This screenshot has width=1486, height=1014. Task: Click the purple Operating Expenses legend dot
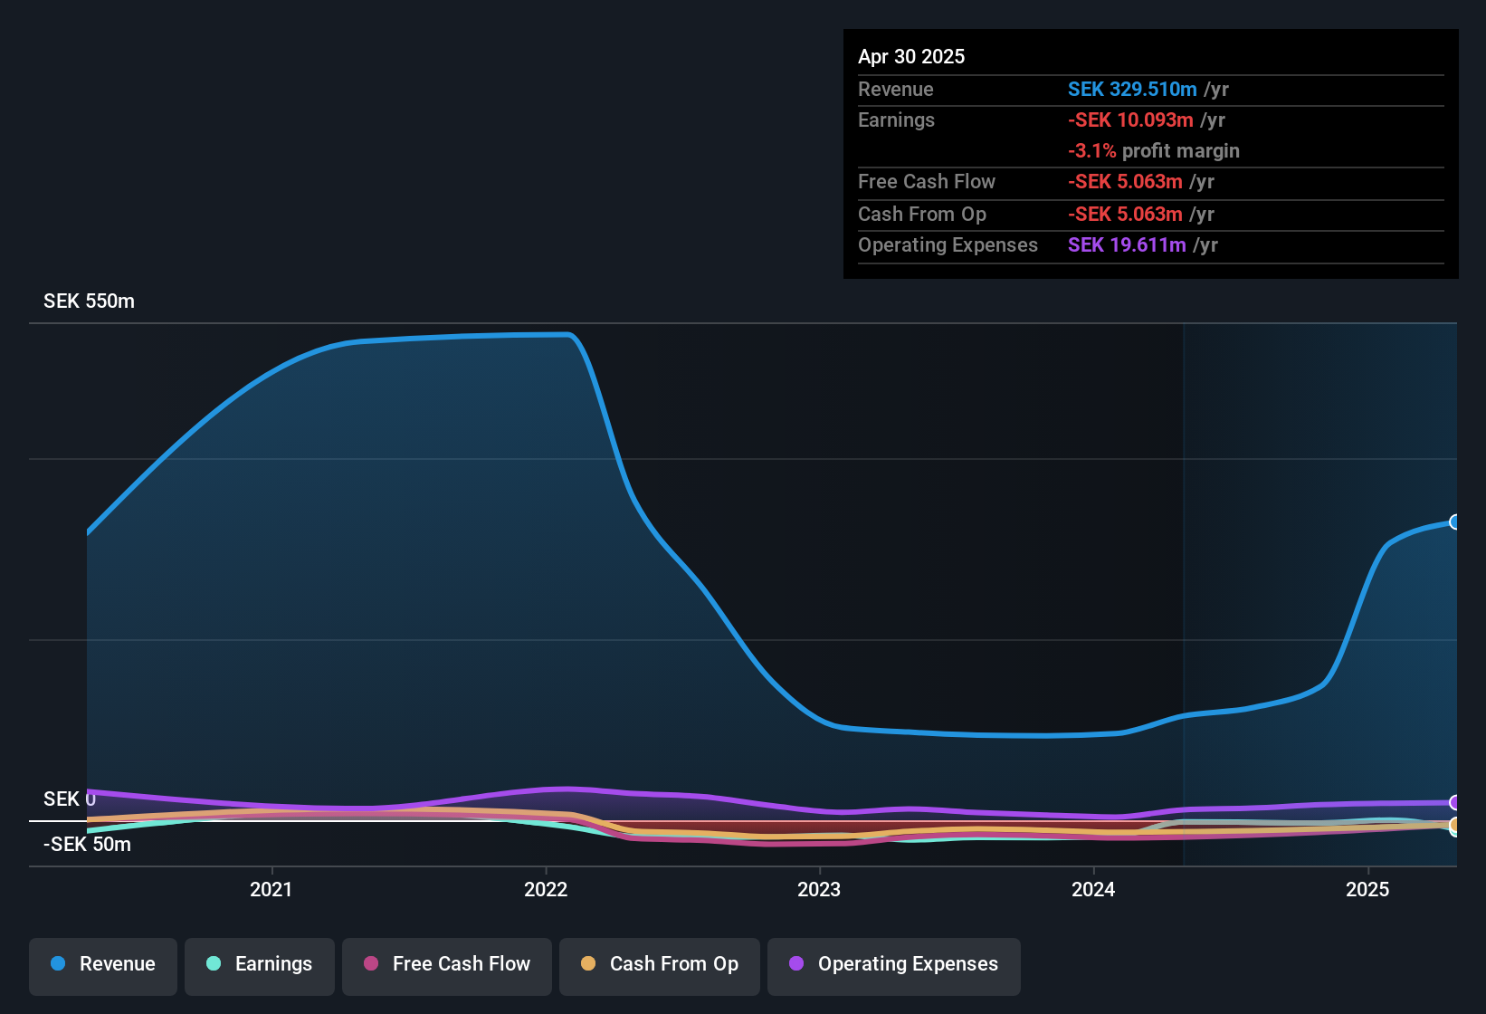pos(796,963)
